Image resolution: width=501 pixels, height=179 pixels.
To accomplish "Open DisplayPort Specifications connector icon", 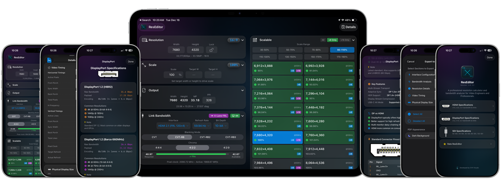I will click(x=446, y=119).
